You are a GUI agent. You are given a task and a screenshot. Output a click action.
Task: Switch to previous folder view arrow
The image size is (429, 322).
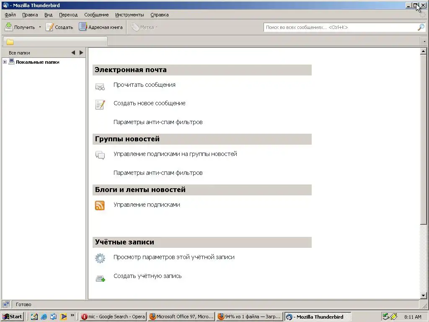pyautogui.click(x=73, y=52)
